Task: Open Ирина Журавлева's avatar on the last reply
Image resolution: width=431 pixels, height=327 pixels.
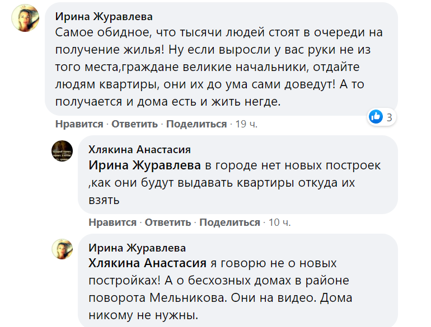Action: (x=62, y=249)
